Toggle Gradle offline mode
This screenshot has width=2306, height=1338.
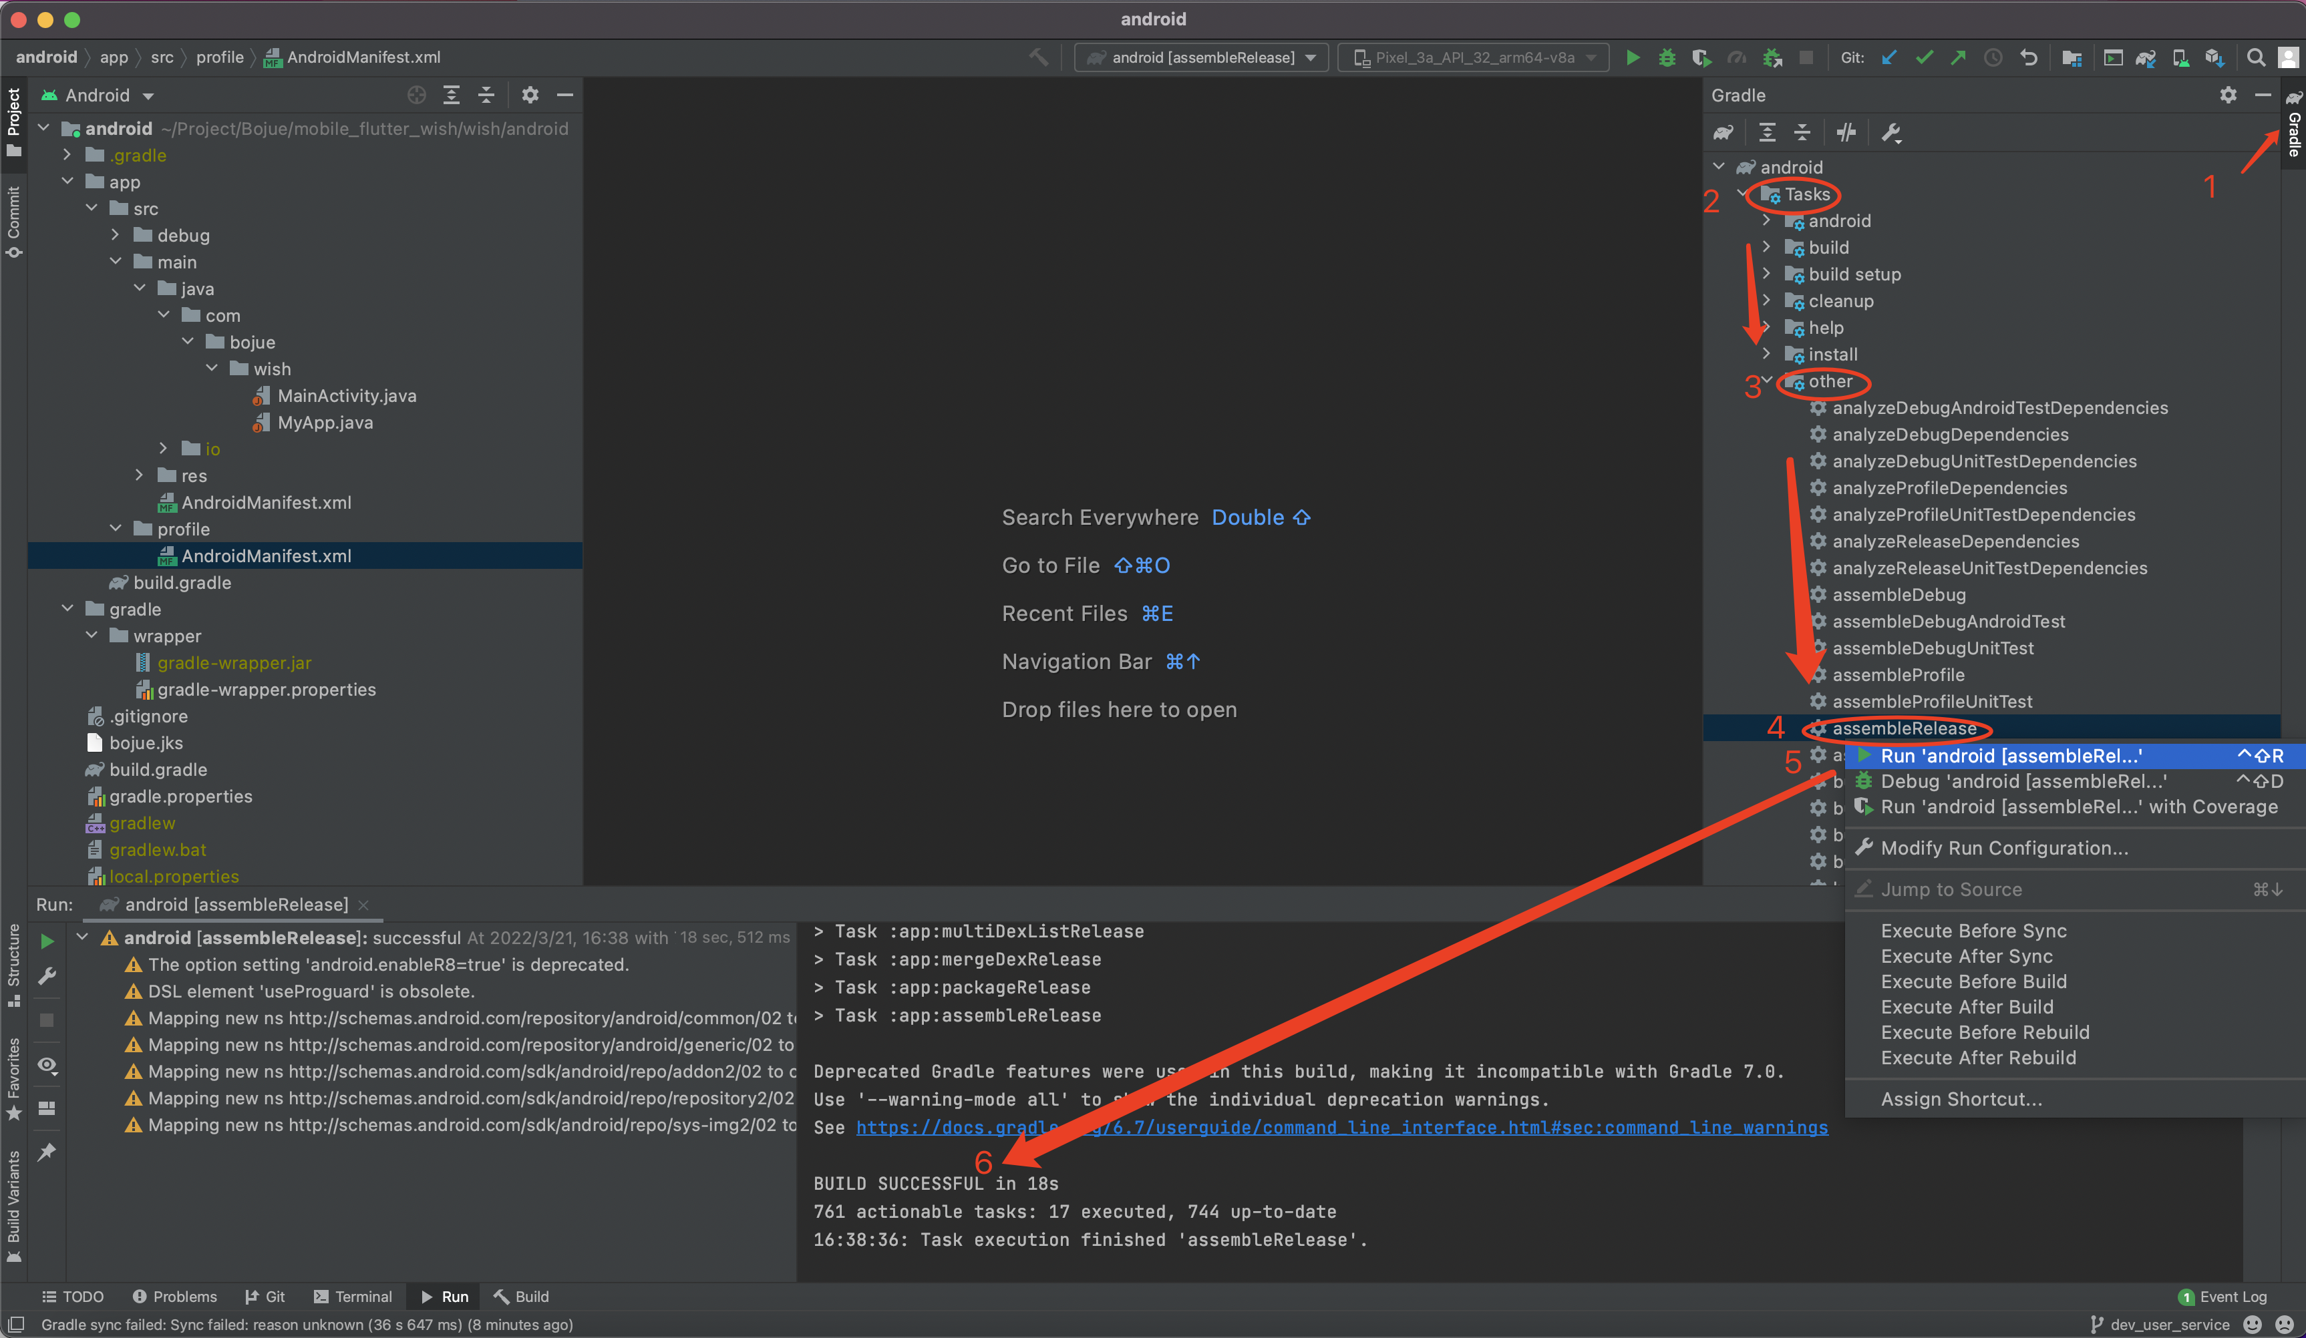tap(1846, 133)
